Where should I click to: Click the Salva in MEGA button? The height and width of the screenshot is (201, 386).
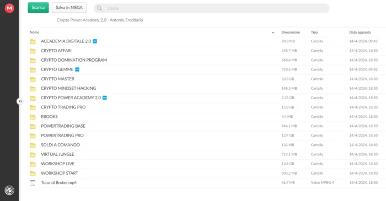click(x=69, y=8)
